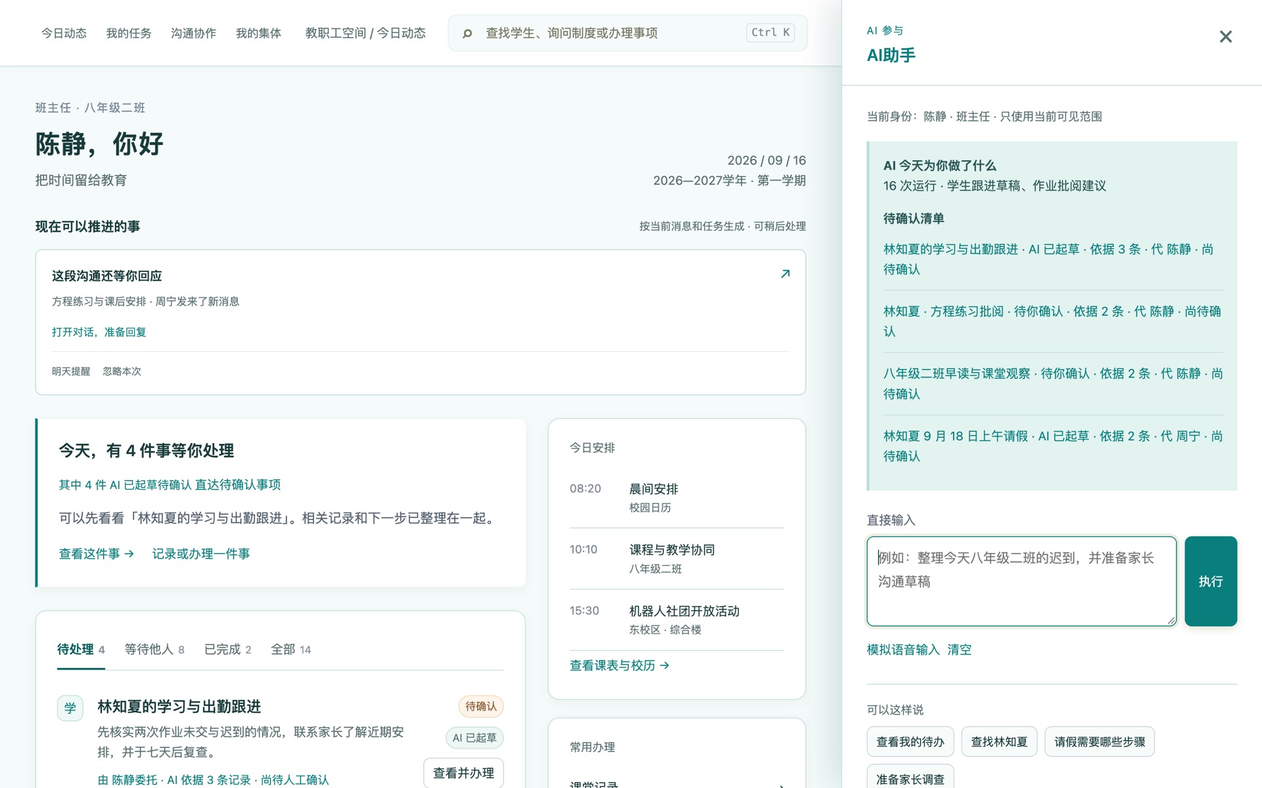Switch to the 已完成 tab

click(227, 649)
